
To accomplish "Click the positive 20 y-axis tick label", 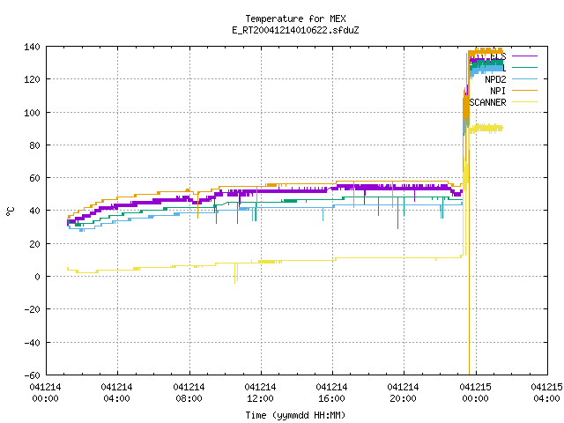I will 34,244.
